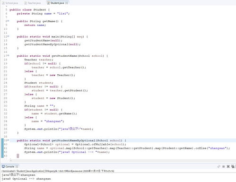This screenshot has width=236, height=182.
Task: Collapse getStudentName method fold marker at line 17
Action: coord(9,56)
